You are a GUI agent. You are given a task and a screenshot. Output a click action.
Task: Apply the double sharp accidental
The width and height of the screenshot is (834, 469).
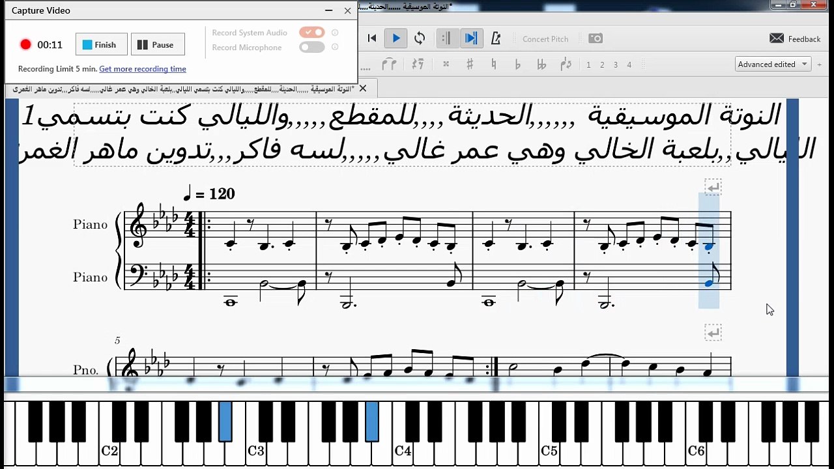click(x=446, y=64)
